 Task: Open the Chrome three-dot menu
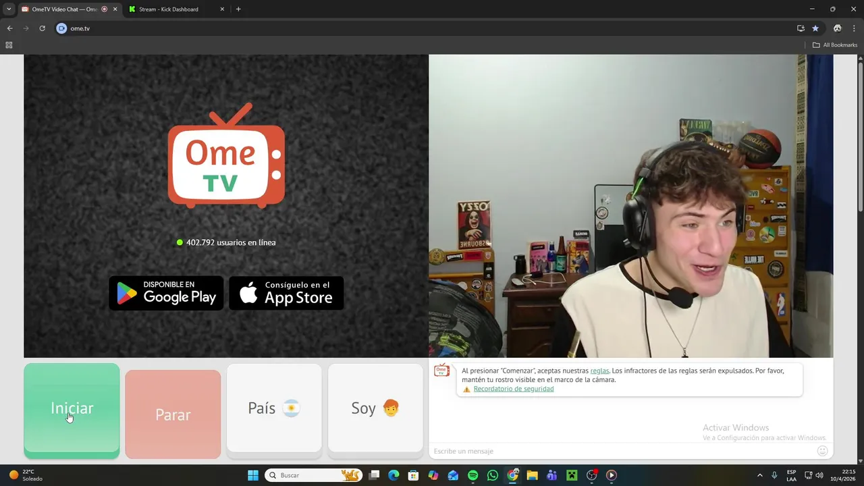tap(854, 28)
